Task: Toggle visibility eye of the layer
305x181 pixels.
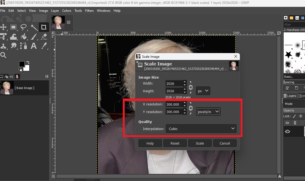Action: [287, 131]
